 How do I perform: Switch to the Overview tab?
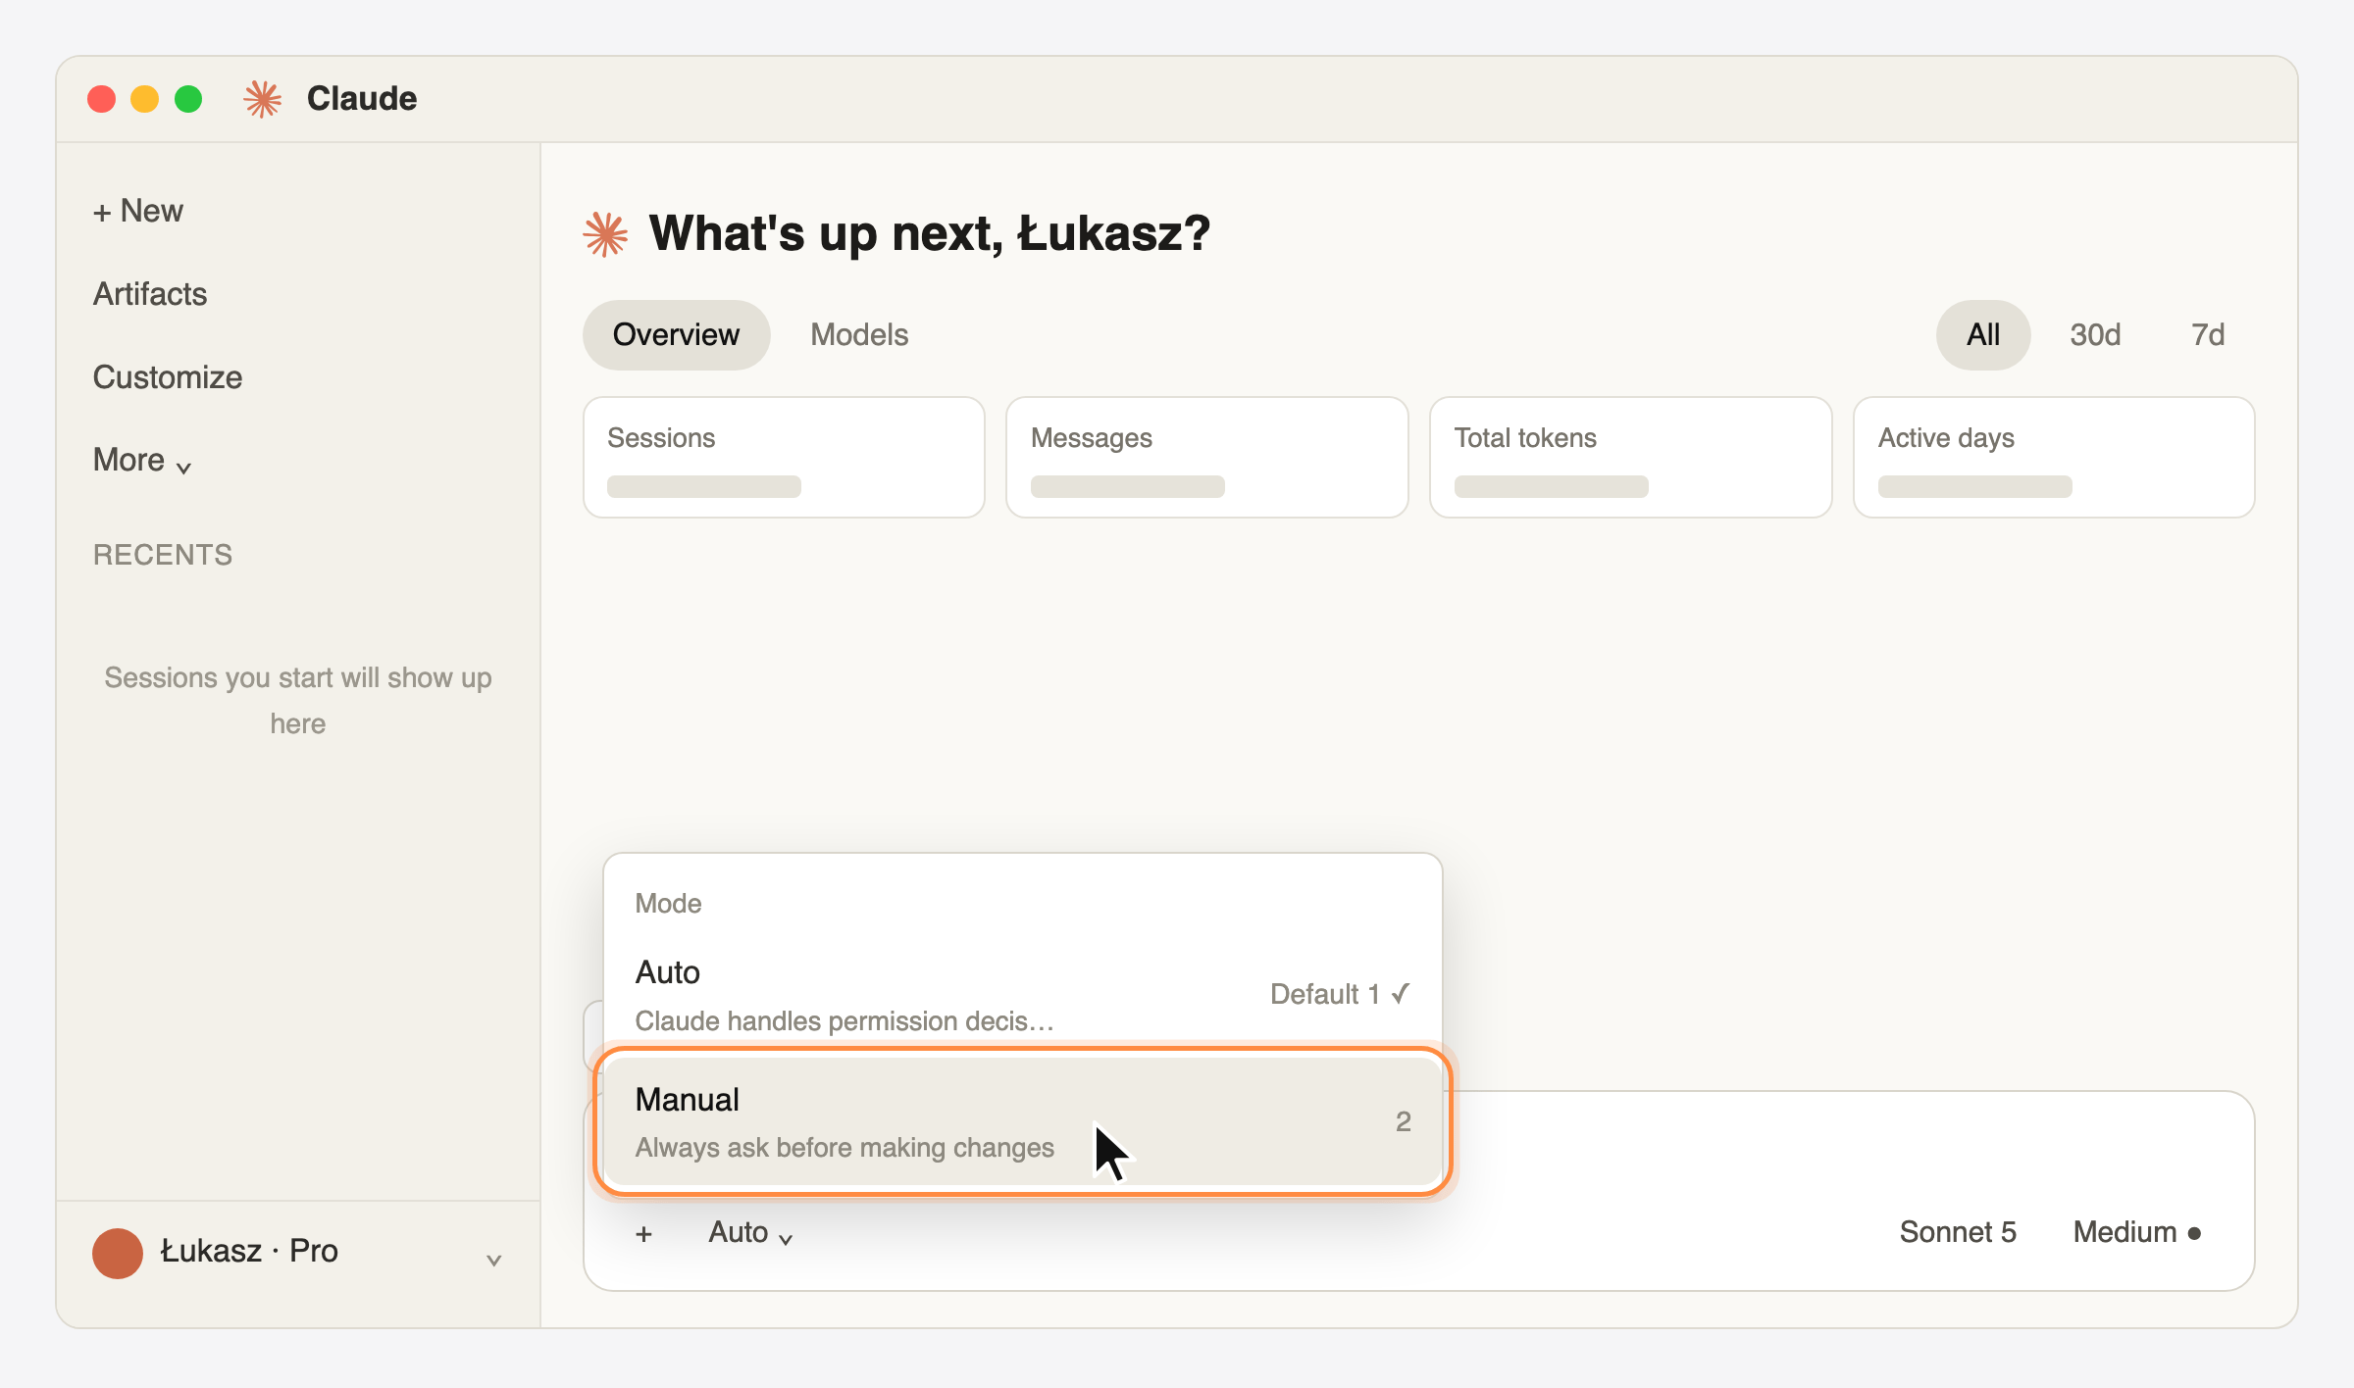click(676, 335)
